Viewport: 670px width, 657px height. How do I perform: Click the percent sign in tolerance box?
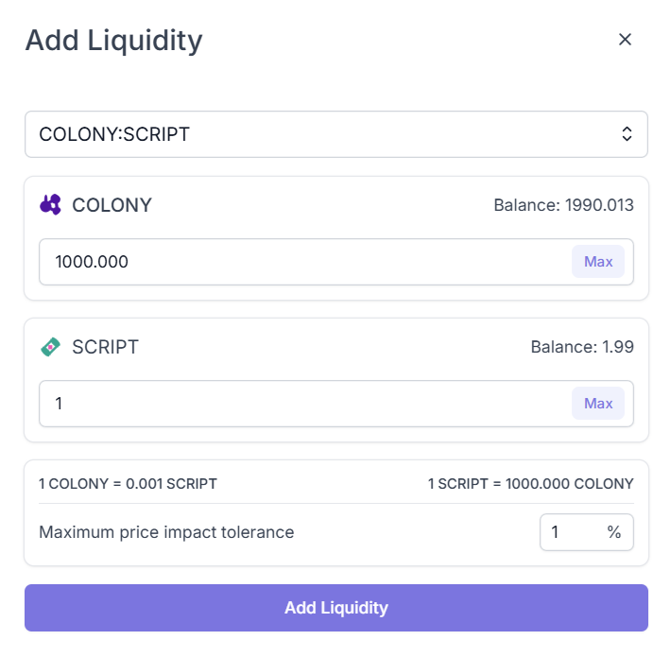click(x=614, y=532)
